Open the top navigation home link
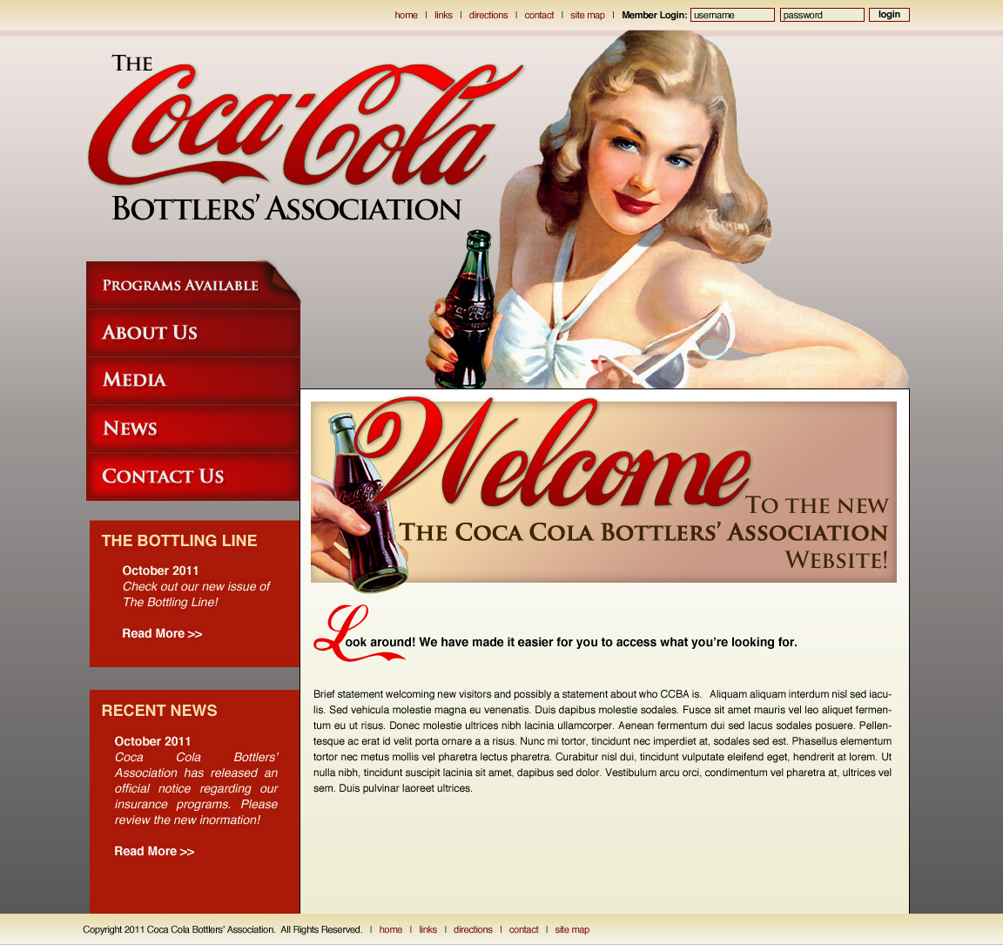 click(x=407, y=16)
